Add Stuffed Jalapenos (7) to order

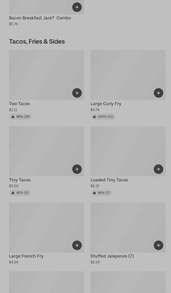point(159,245)
